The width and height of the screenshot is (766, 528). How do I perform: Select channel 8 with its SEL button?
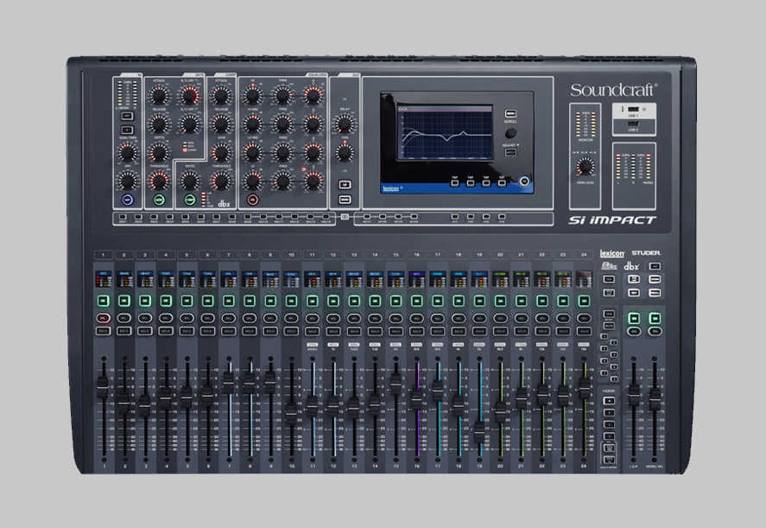[250, 318]
